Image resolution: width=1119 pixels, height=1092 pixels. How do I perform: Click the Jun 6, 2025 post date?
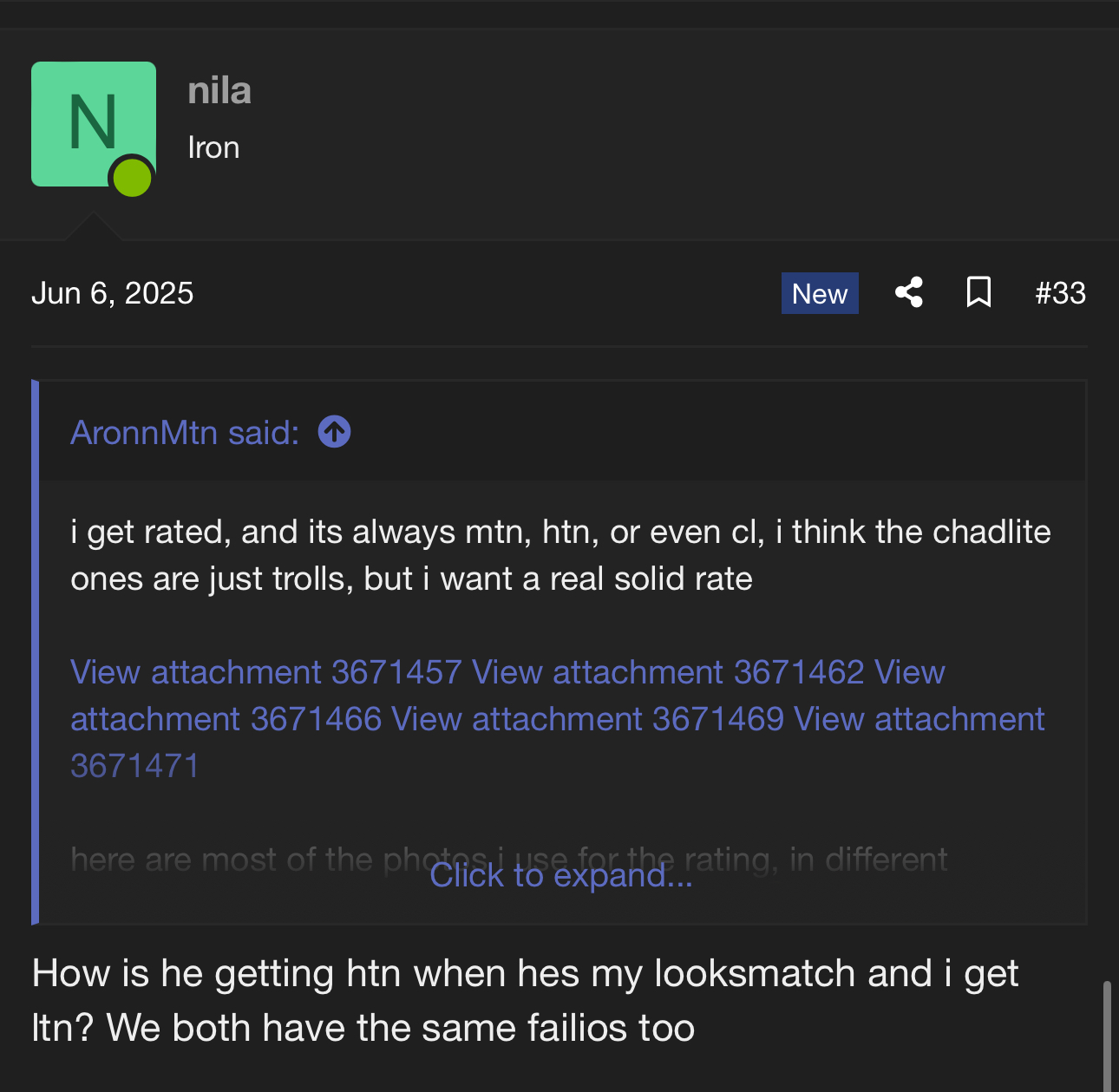(112, 293)
